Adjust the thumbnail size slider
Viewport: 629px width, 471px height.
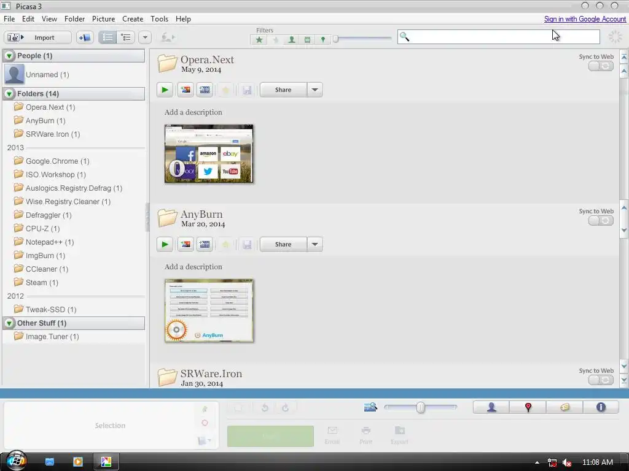pyautogui.click(x=420, y=407)
